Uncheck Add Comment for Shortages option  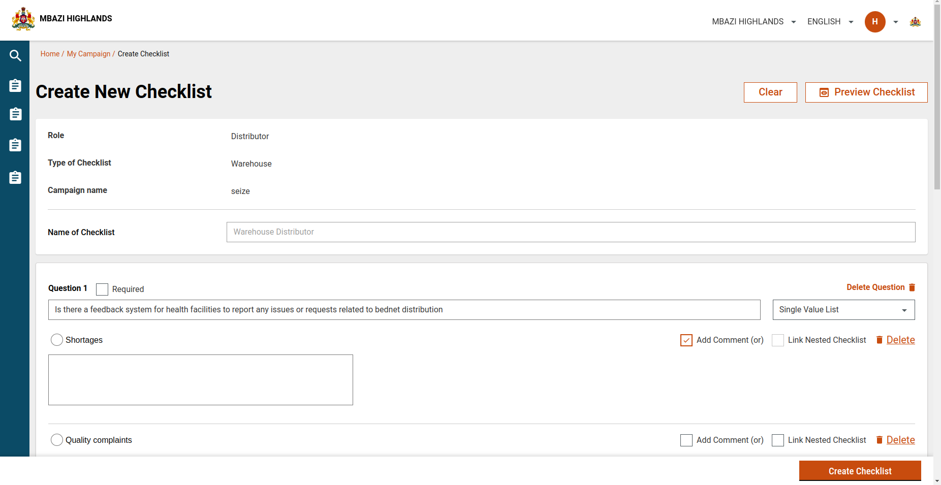click(686, 340)
